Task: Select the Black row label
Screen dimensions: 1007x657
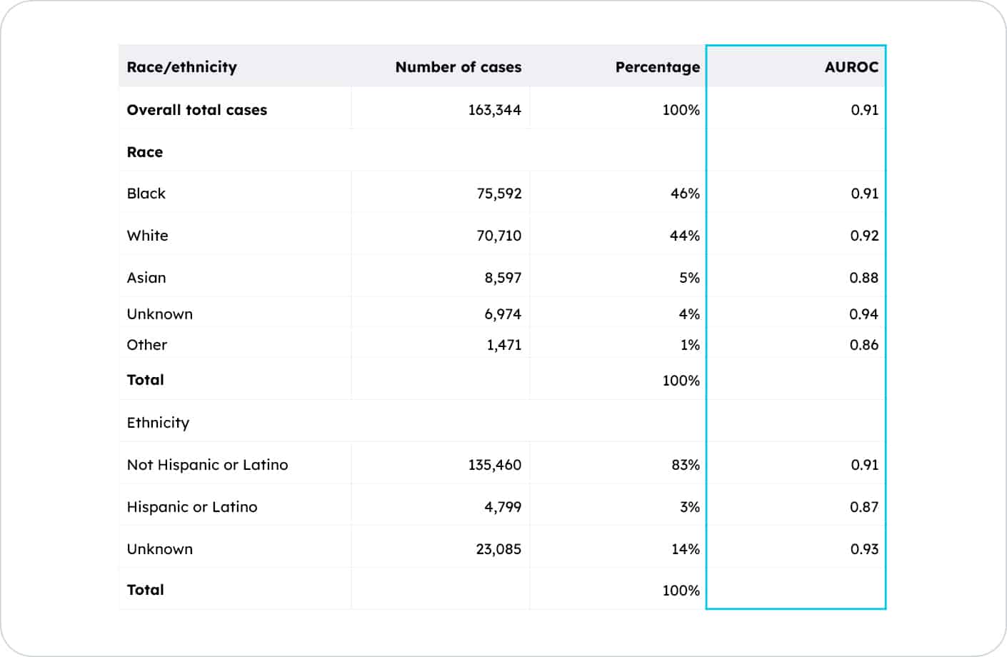Action: (x=146, y=194)
